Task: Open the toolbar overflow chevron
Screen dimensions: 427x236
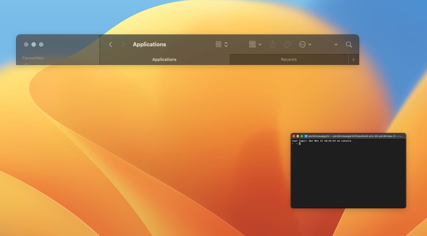Action: click(x=336, y=44)
